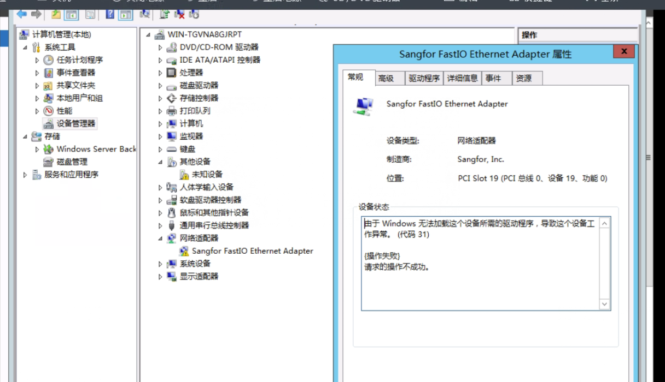Toggle the show/hide action pane toolbar icon
665x382 pixels.
click(126, 14)
